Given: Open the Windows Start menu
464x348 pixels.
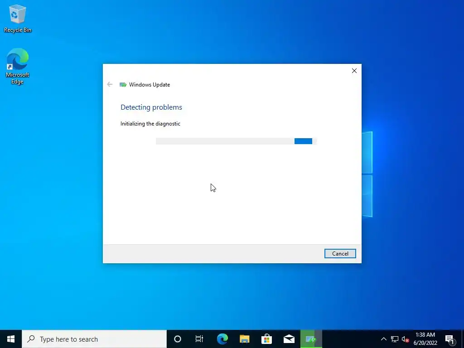Looking at the screenshot, I should click(x=11, y=339).
